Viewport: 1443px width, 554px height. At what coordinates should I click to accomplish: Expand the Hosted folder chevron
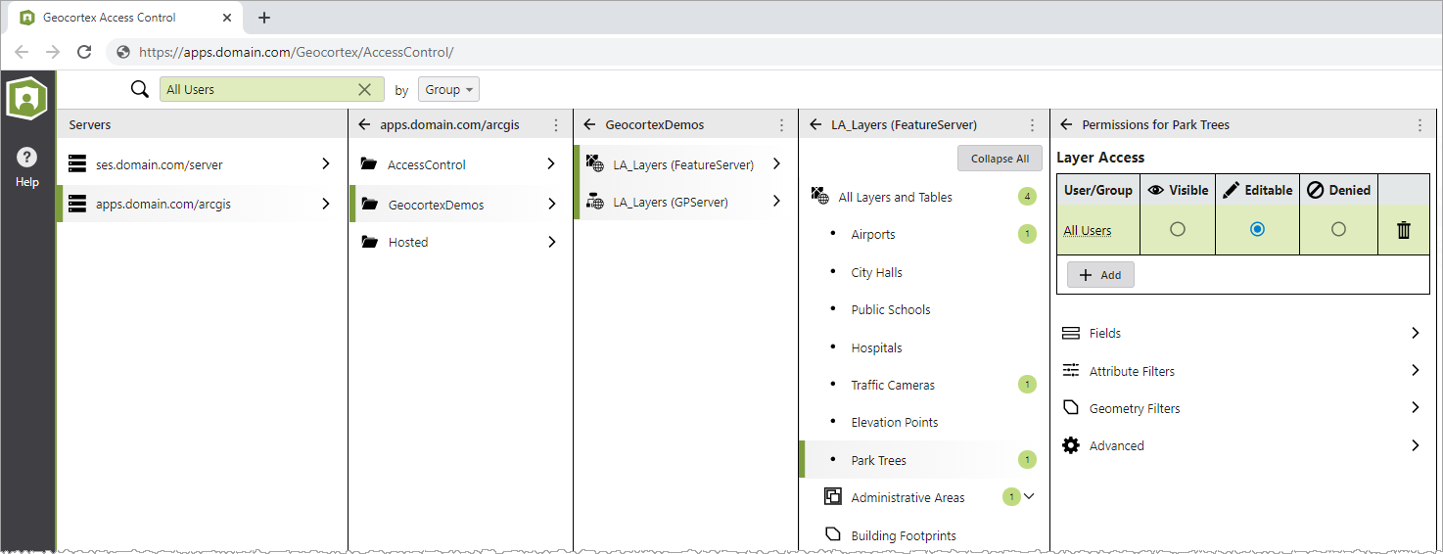point(551,242)
